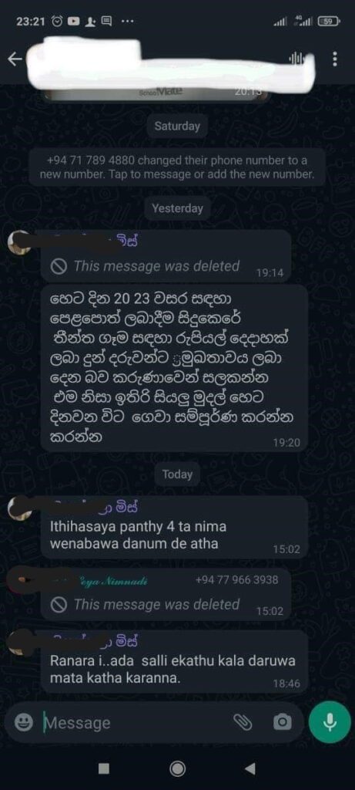Screen dimensions: 355x790
Task: Tap the green microphone voice record button
Action: [x=330, y=722]
